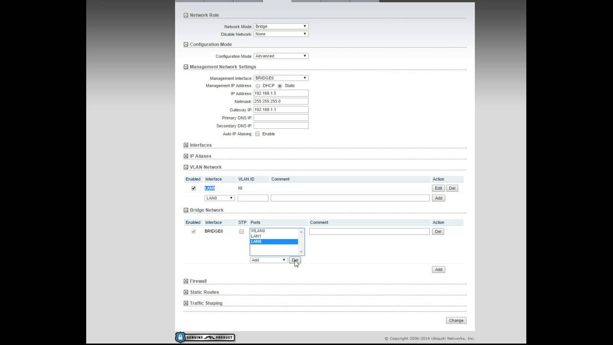The width and height of the screenshot is (613, 345).
Task: Click the Genuine Product badge icon
Action: pyautogui.click(x=205, y=337)
